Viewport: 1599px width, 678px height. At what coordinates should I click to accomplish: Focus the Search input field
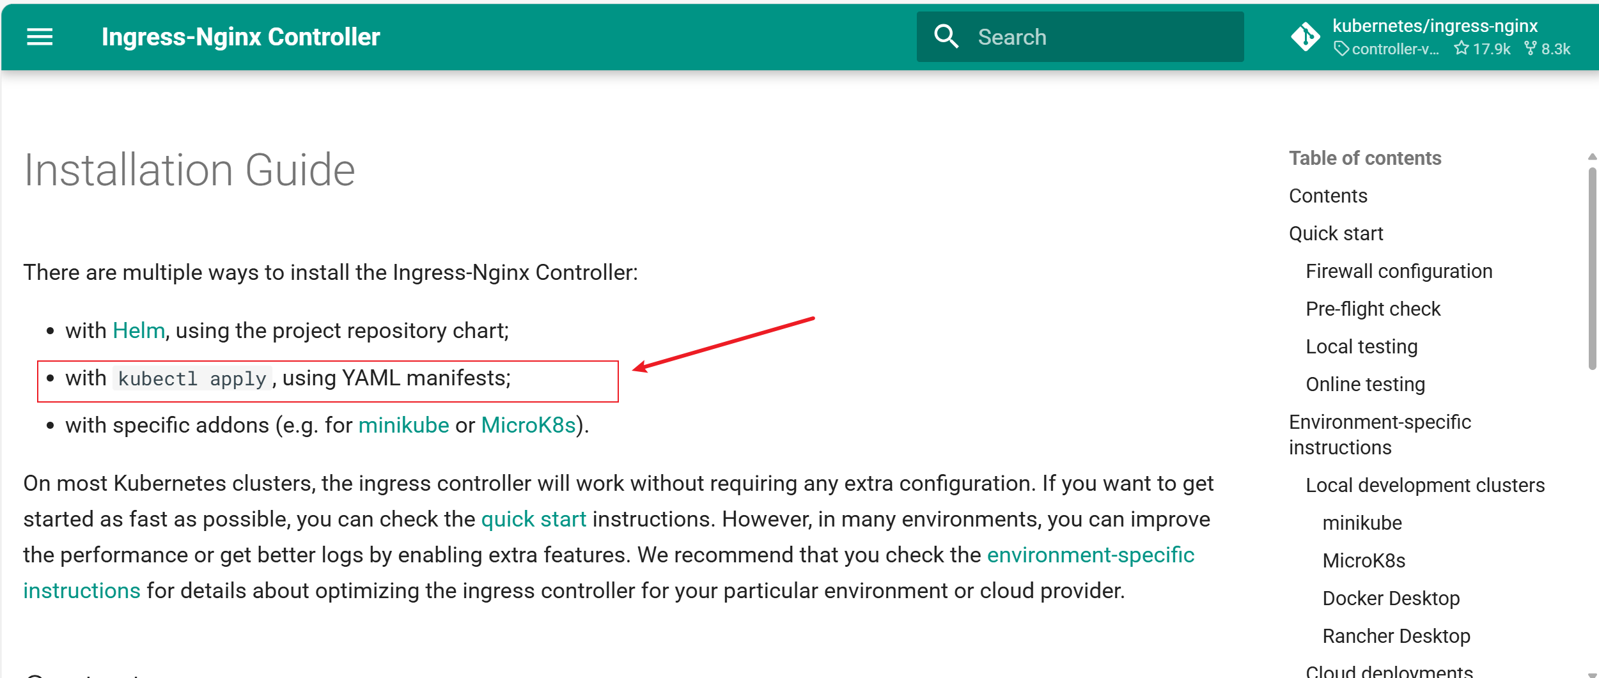1080,37
